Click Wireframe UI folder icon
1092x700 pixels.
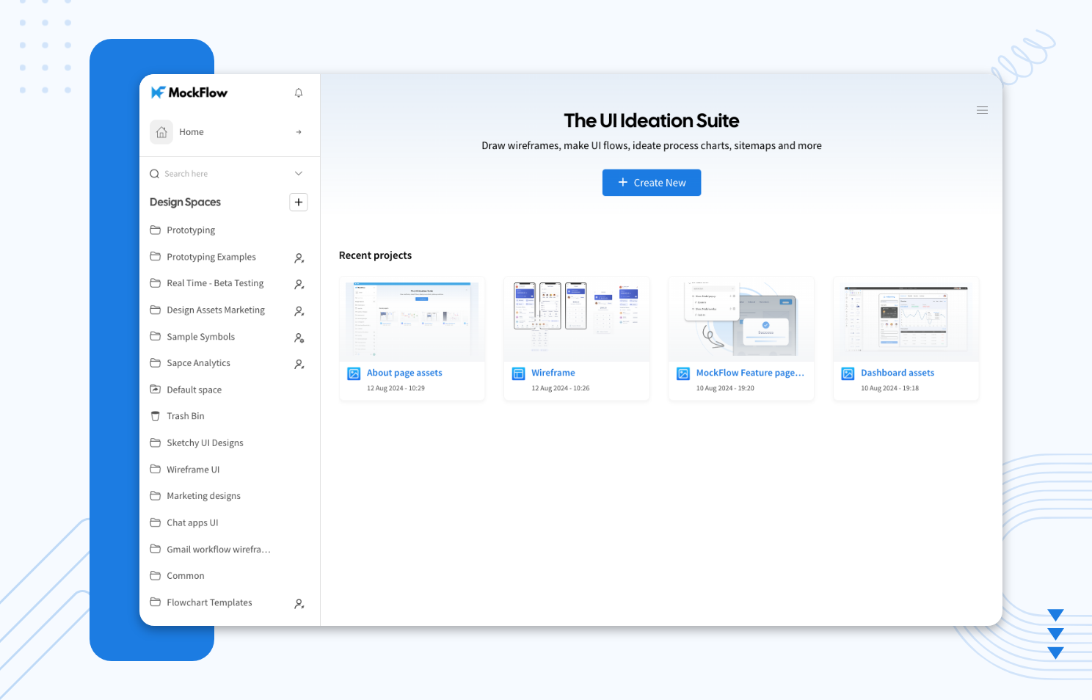[156, 469]
